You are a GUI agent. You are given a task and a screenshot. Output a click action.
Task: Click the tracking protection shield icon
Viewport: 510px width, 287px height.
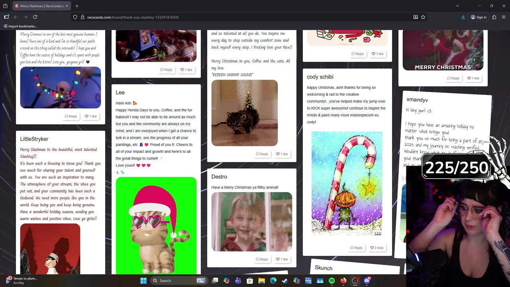[75, 17]
